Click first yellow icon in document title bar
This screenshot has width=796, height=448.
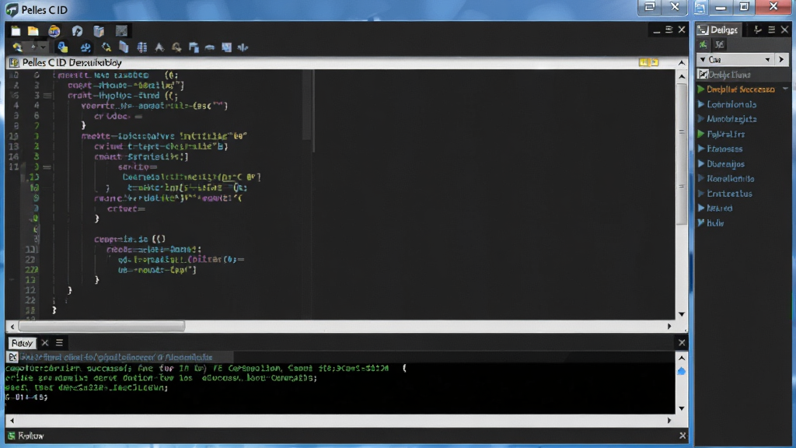point(644,62)
